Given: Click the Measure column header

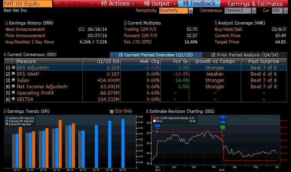Looking at the screenshot, I should tap(49, 61).
